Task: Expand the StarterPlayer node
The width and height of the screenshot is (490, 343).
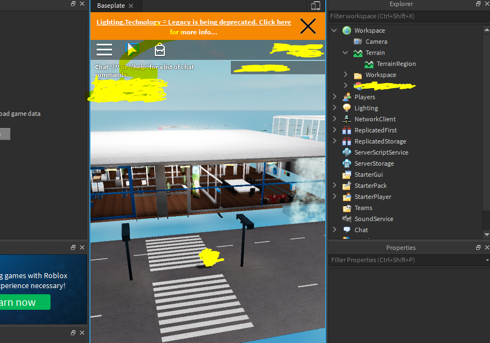Action: point(335,196)
